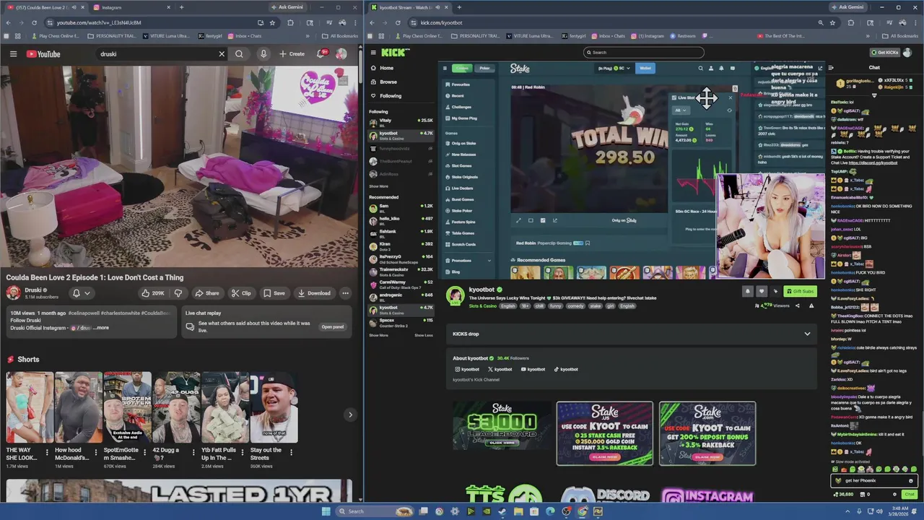Click the green Gift Subs button
This screenshot has height=520, width=924.
tap(799, 291)
